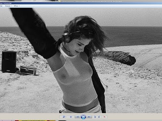Choose the Öffnen menu label

coord(16,6)
